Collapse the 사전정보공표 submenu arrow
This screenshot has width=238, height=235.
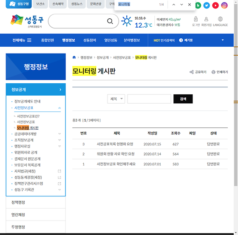click(x=59, y=108)
